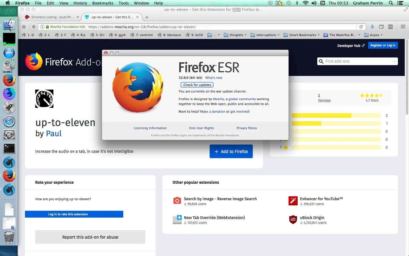Reload the page with the refresh icon
409x256 pixels.
coord(361,27)
